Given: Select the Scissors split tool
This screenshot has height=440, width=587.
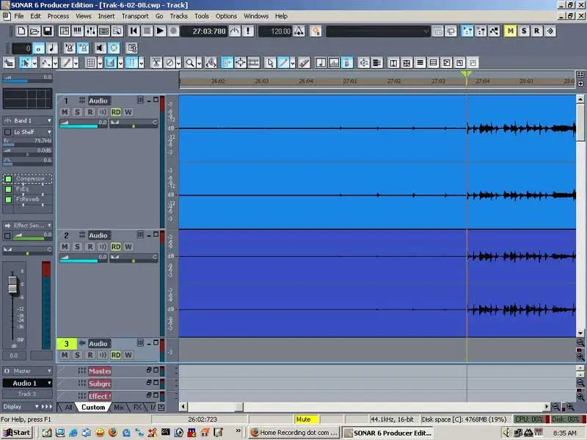Looking at the screenshot, I should (x=156, y=63).
